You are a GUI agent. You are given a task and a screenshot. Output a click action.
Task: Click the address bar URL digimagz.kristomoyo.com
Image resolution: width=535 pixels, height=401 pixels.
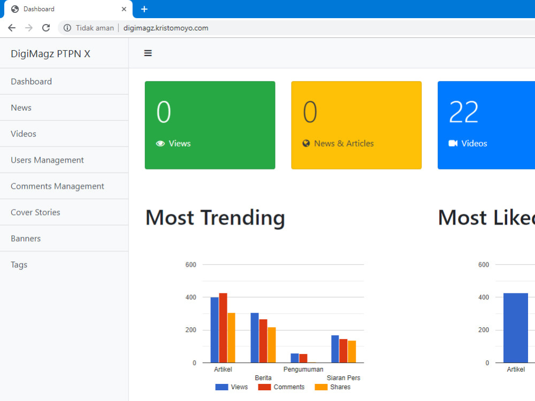(166, 28)
